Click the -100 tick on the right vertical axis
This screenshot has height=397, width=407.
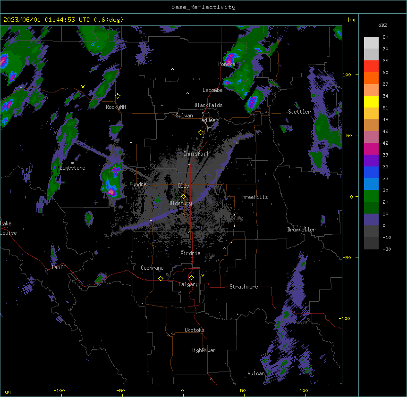pyautogui.click(x=345, y=318)
